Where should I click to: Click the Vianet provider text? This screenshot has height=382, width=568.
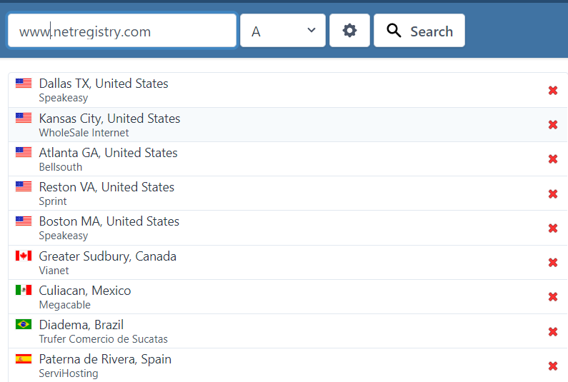pyautogui.click(x=54, y=271)
